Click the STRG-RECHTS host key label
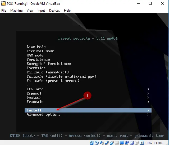169x145 pixels. point(154,143)
